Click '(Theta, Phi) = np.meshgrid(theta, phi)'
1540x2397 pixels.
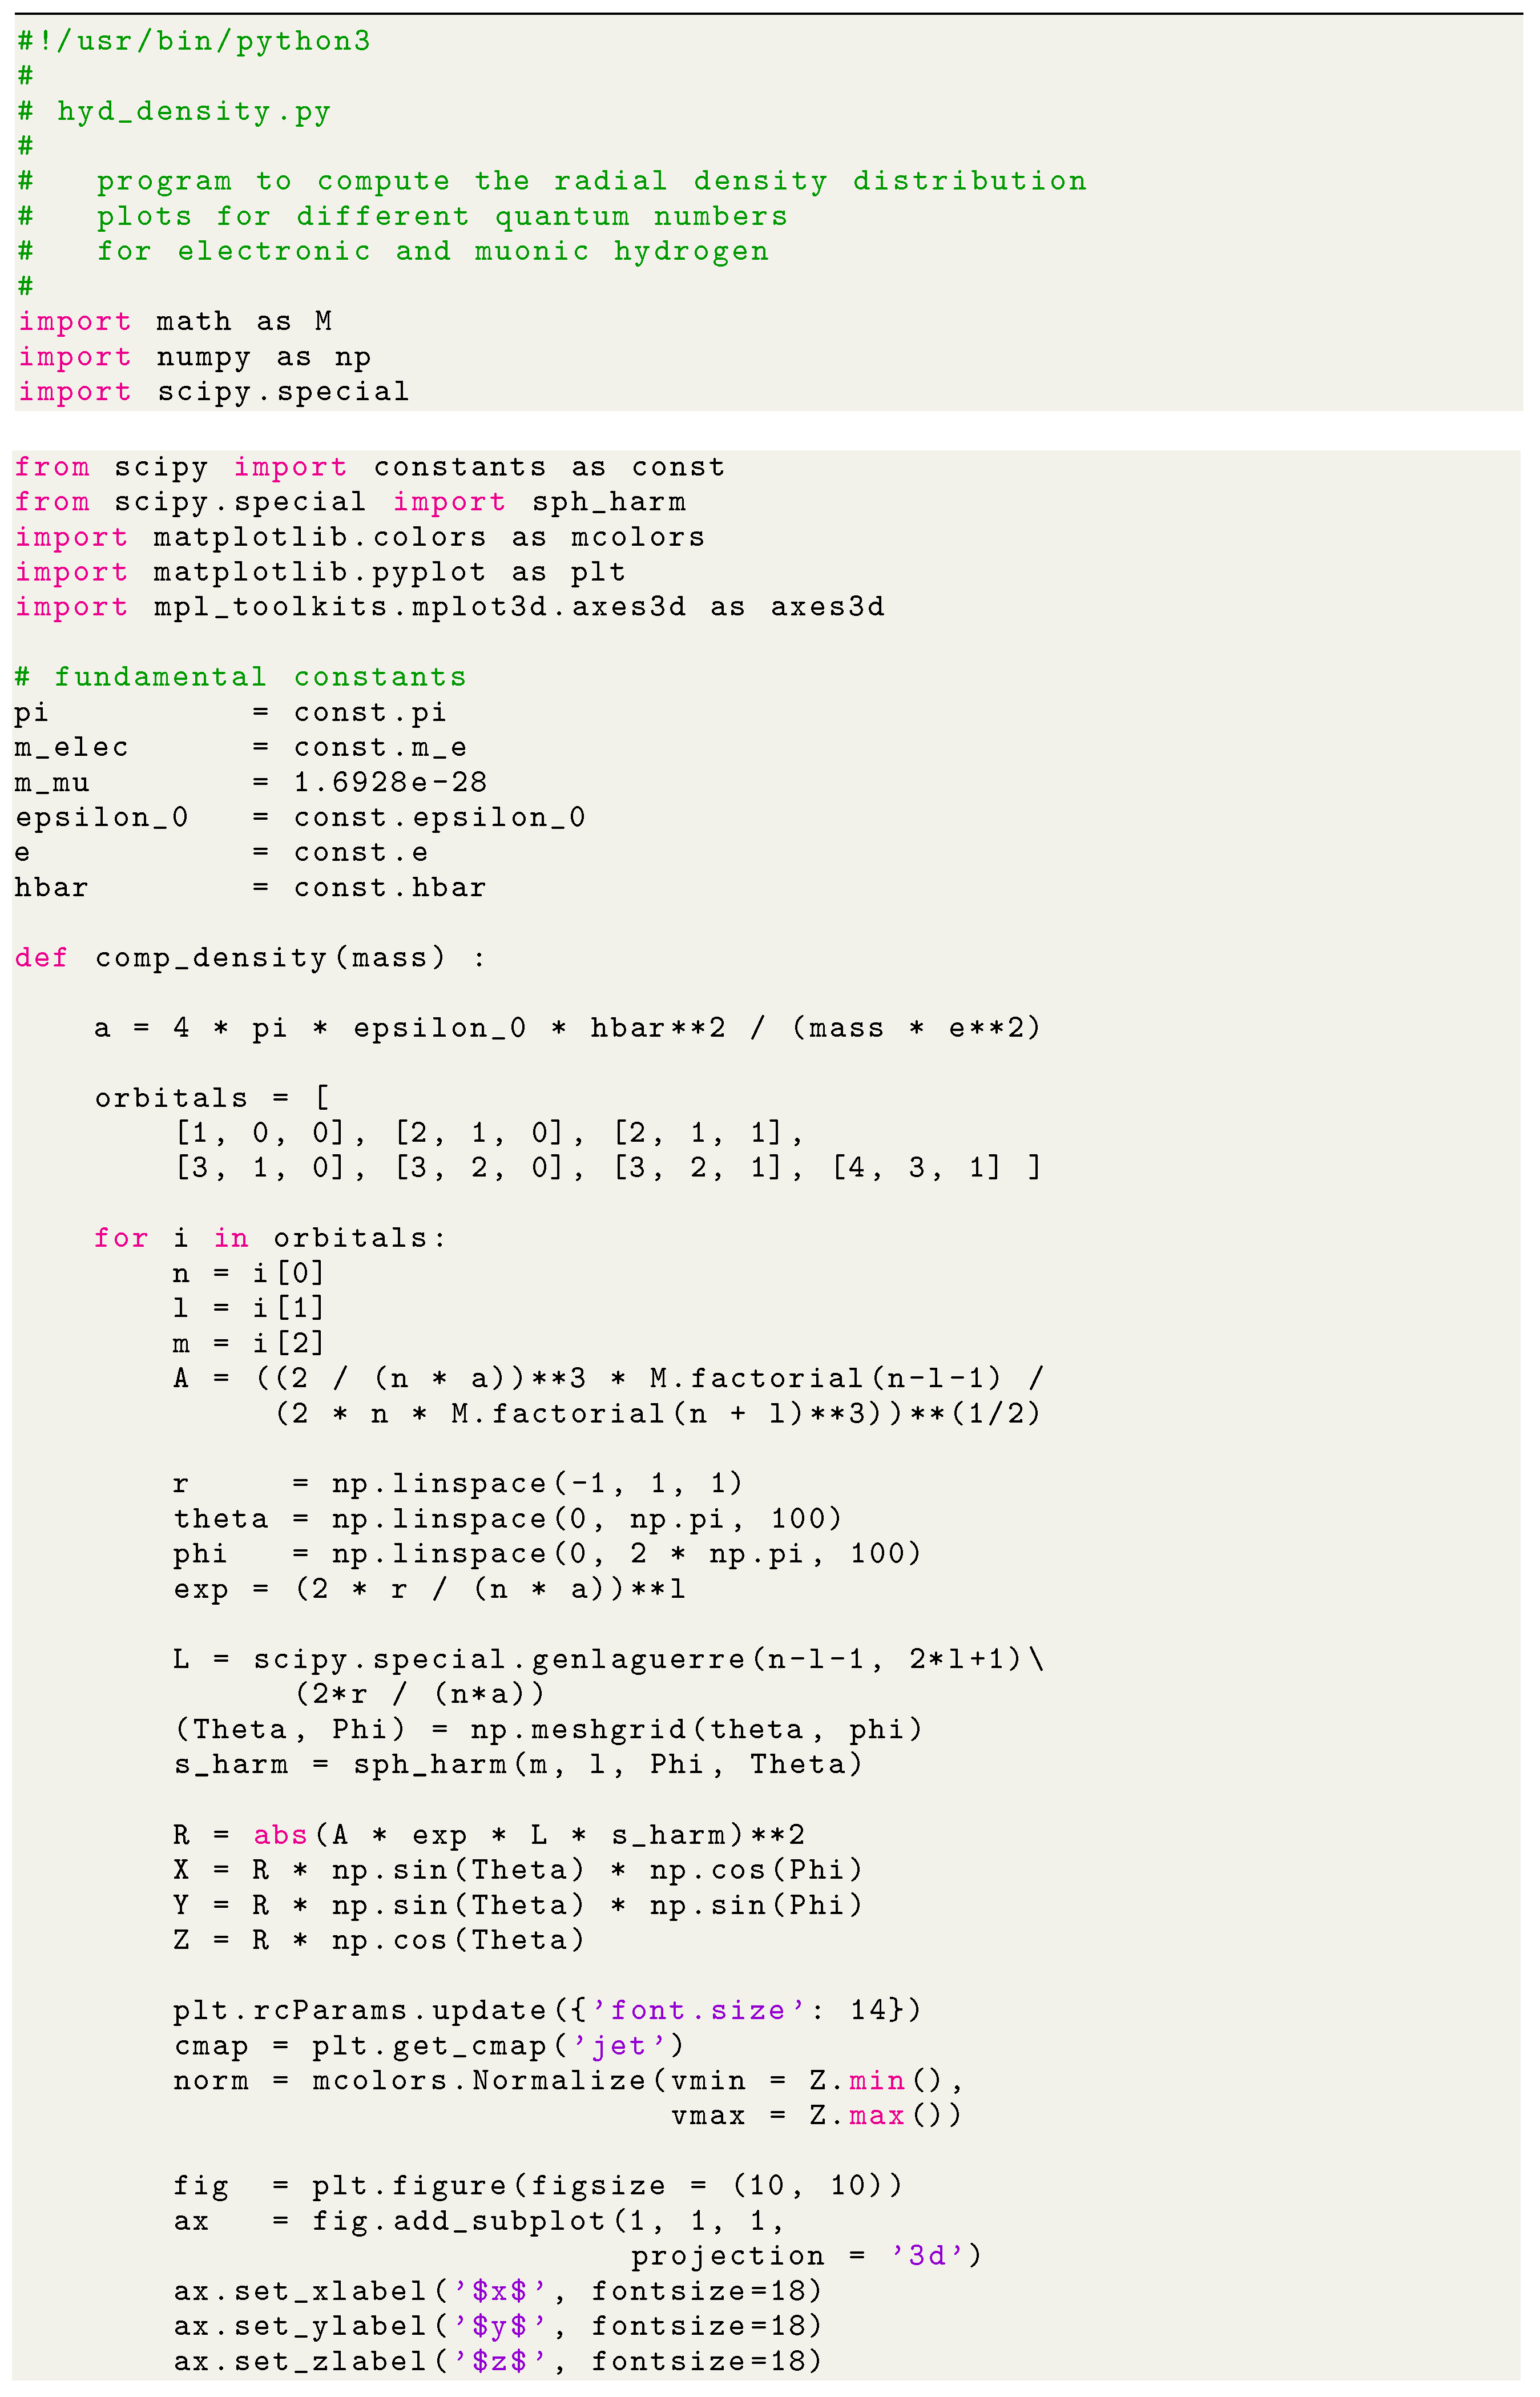[548, 1730]
